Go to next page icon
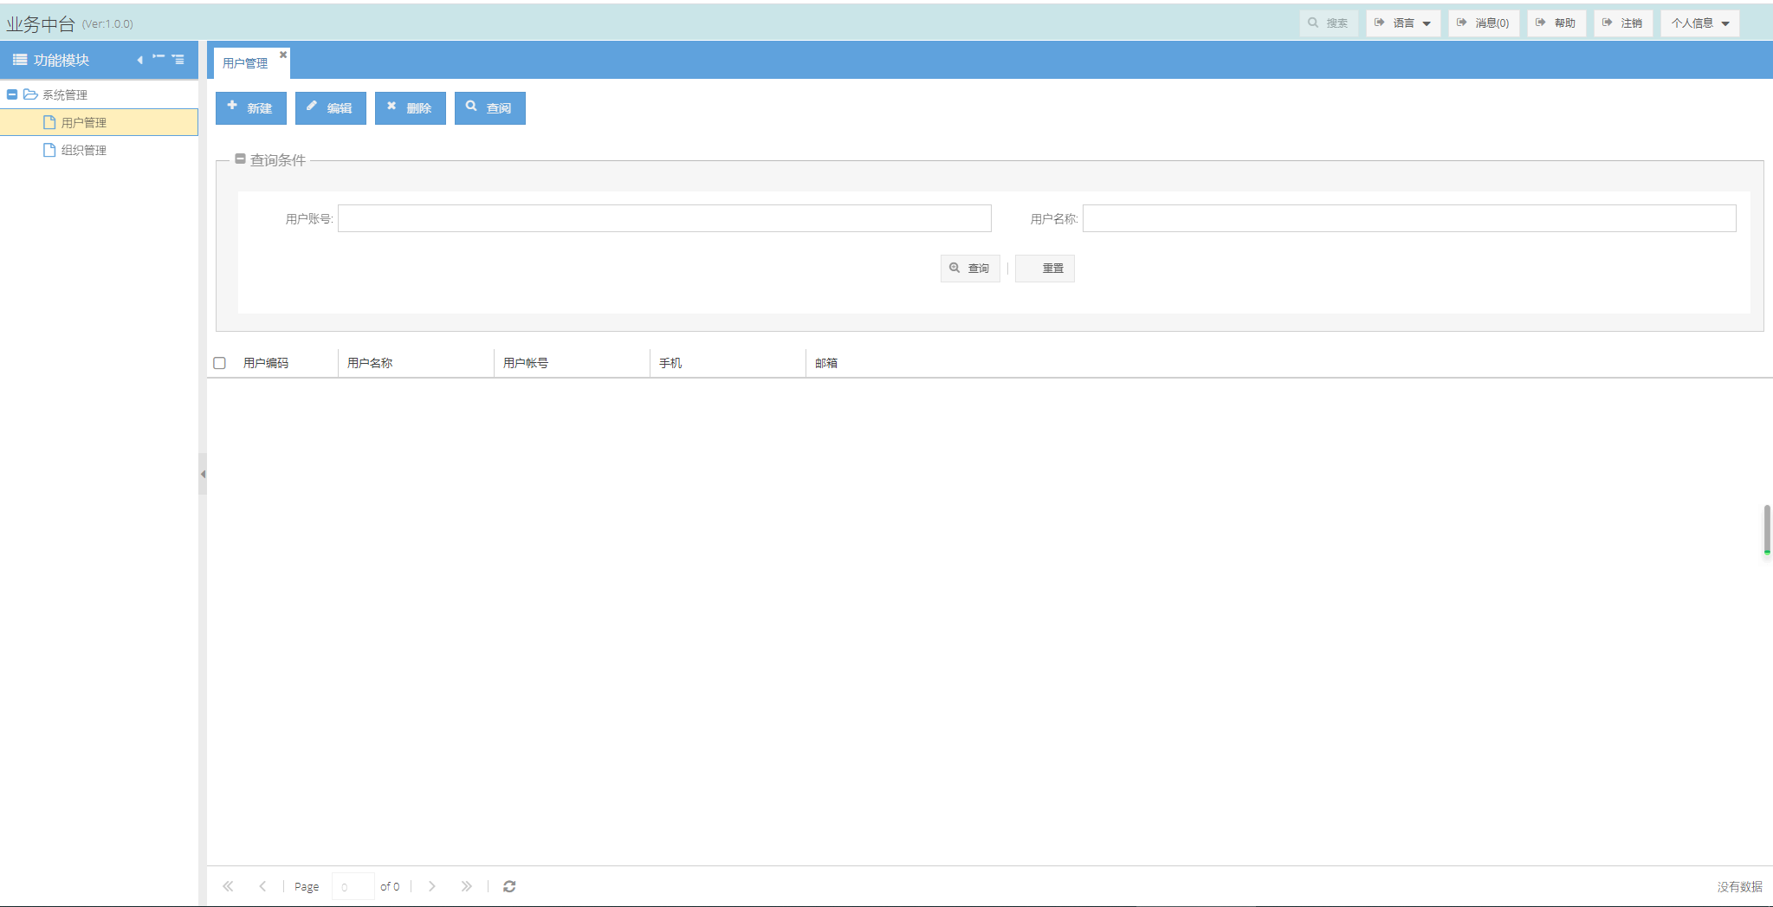The height and width of the screenshot is (907, 1773). (x=432, y=886)
